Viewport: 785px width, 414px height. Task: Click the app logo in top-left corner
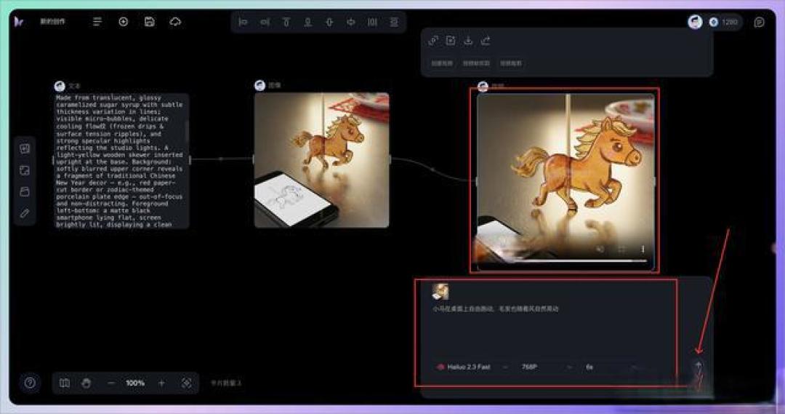pos(18,22)
